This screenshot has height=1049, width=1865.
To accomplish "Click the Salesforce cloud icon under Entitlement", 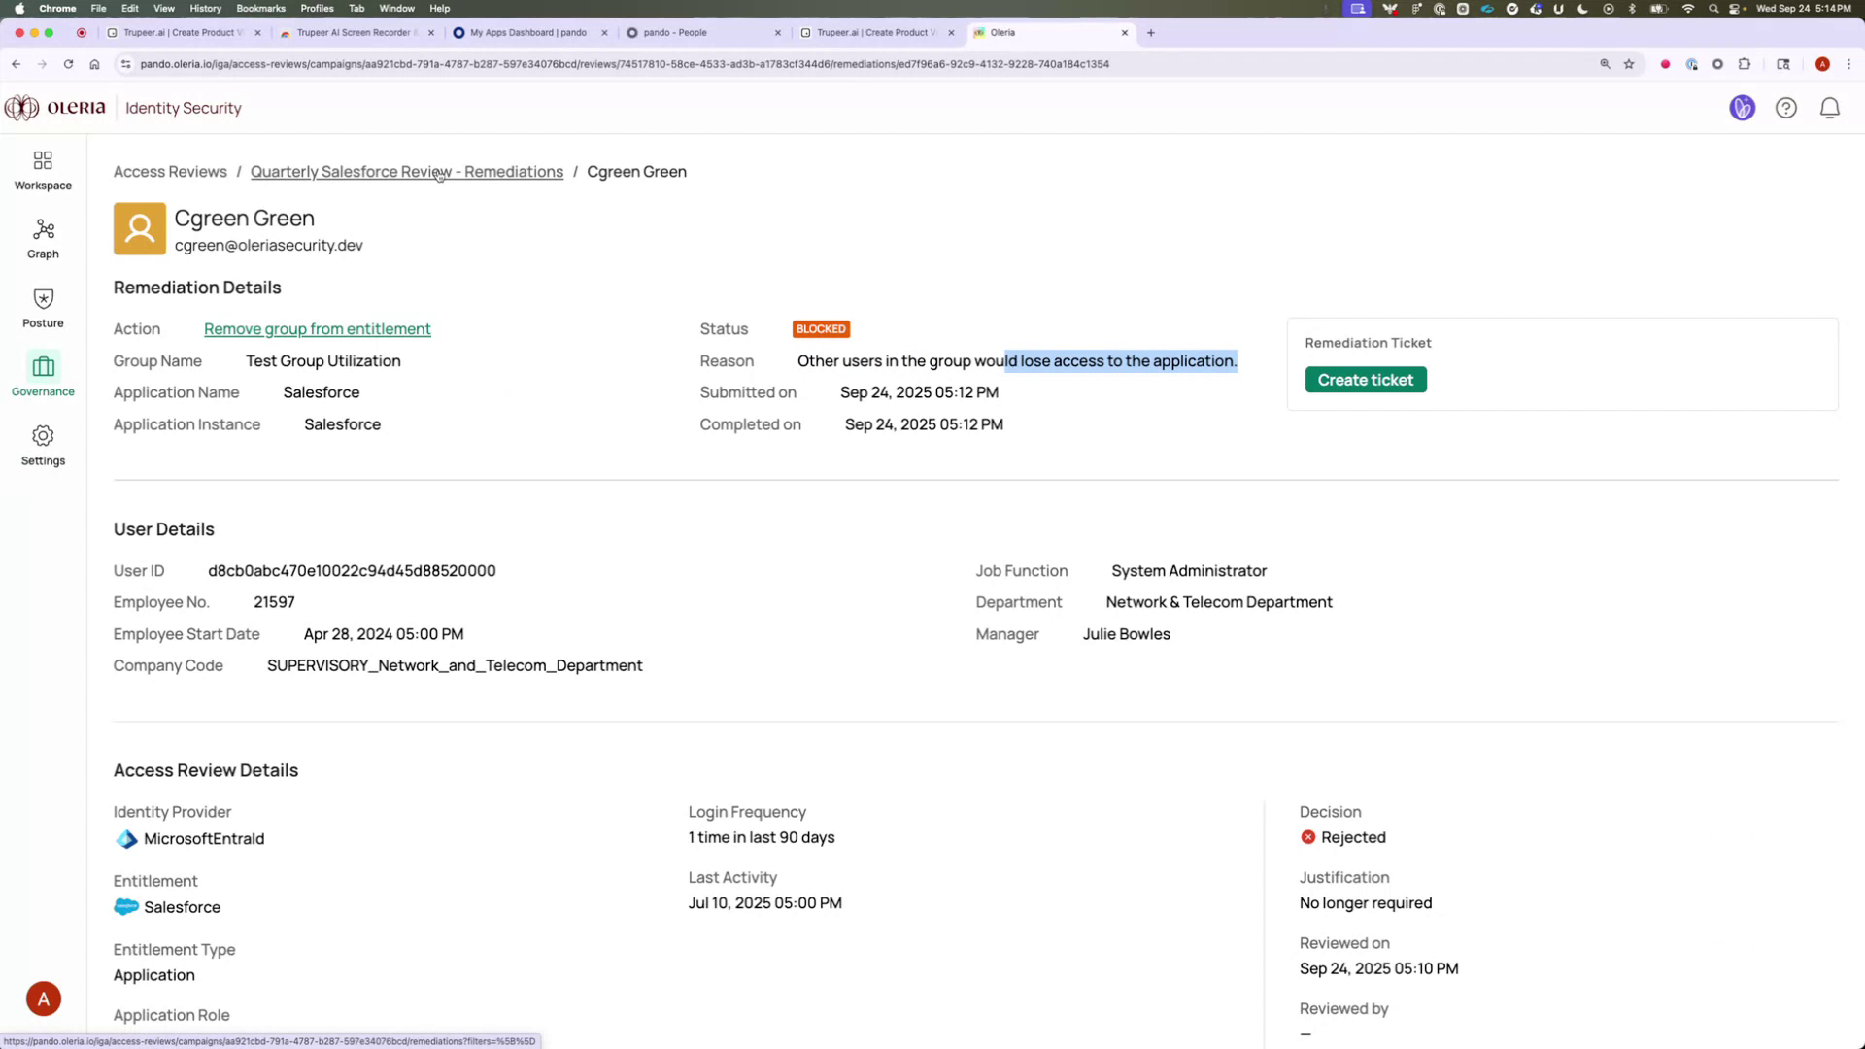I will 125,906.
